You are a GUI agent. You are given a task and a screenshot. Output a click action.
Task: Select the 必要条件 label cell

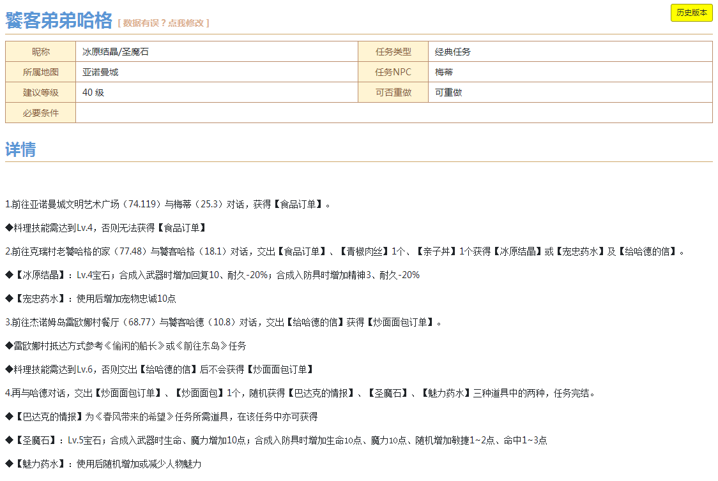pos(41,113)
